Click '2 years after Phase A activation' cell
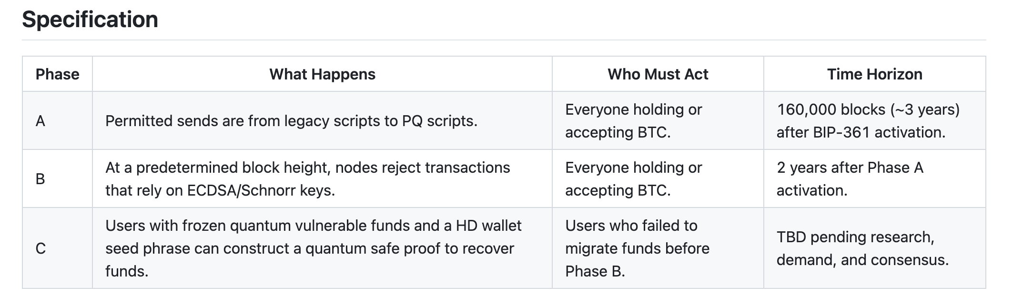 (x=850, y=179)
